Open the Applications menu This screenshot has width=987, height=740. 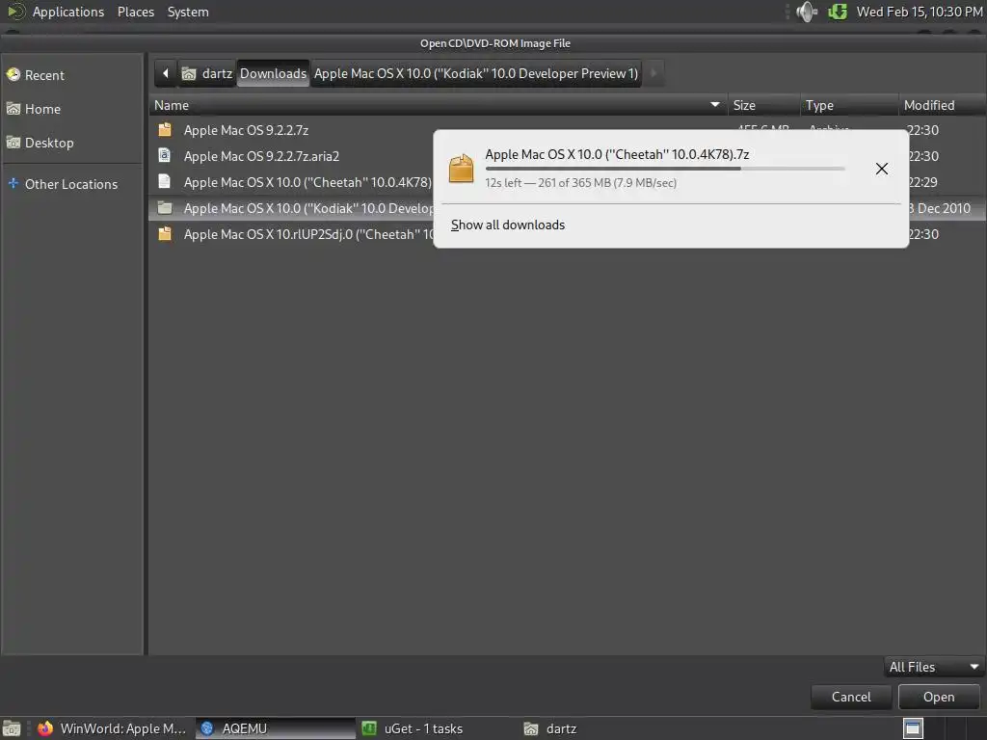(x=68, y=12)
